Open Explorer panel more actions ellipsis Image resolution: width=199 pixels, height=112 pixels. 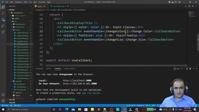pos(30,6)
